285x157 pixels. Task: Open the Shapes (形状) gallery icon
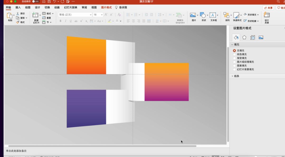point(203,15)
